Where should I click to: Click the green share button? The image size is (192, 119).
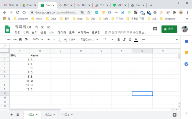[169, 29]
